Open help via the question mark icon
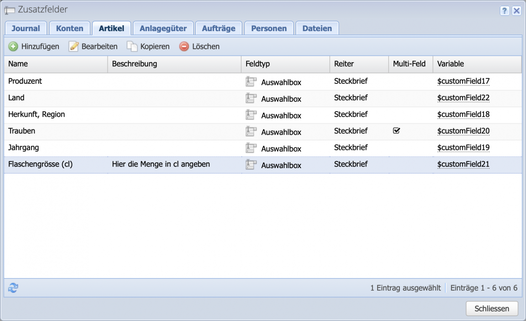526x321 pixels. [505, 11]
